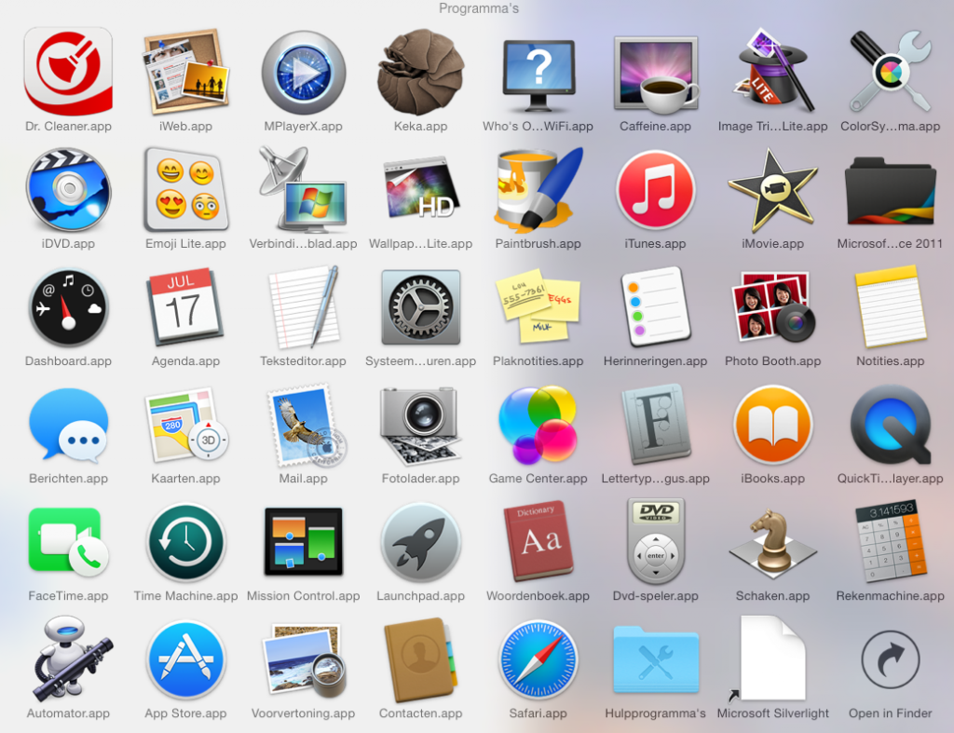
Task: Launch FaceTime.app
Action: tap(68, 541)
